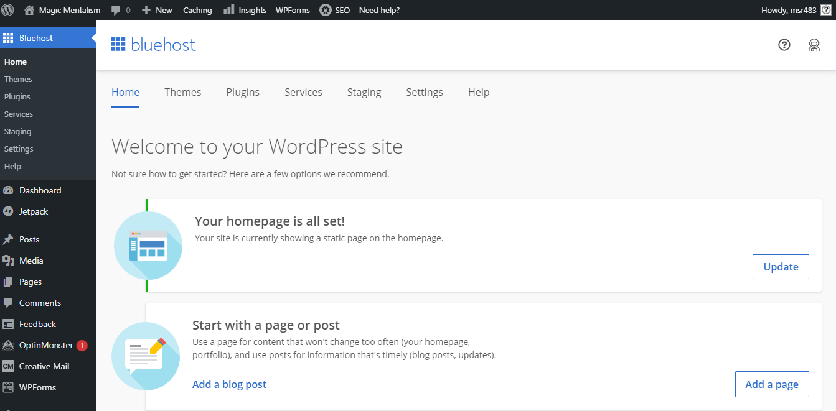Click the bluehost logo in the page header
Screen dimensions: 836x411
(x=153, y=45)
